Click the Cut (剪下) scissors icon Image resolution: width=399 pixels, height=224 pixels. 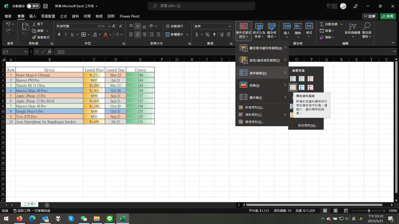pyautogui.click(x=34, y=24)
